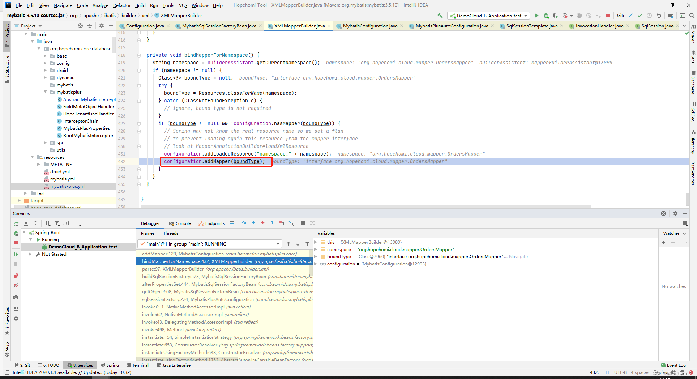The height and width of the screenshot is (379, 697).
Task: Click Drop Frame icon in debugger toolbar
Action: [282, 223]
